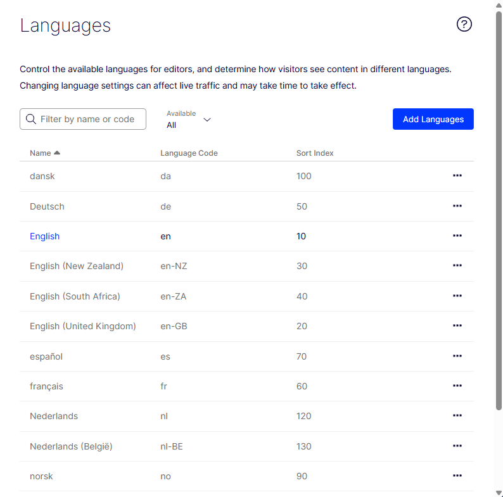503x497 pixels.
Task: Click the fr language code cell
Action: (163, 386)
